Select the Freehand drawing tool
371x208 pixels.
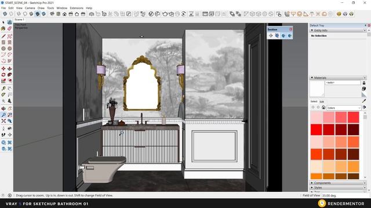tap(9, 36)
